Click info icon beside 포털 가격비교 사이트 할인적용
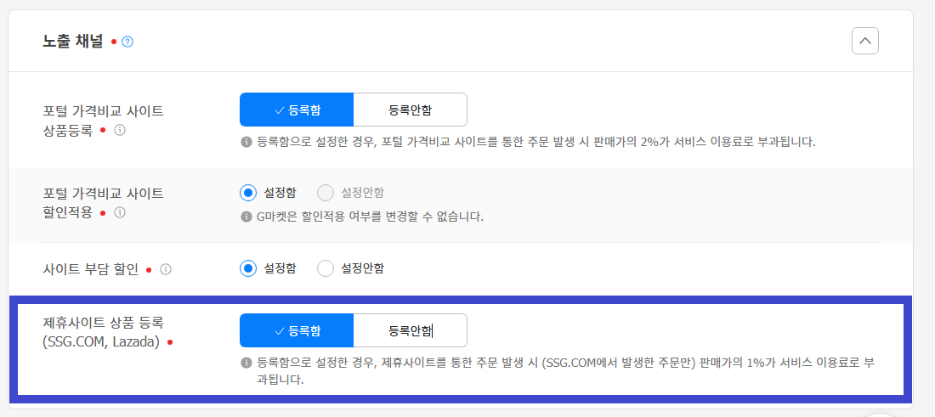This screenshot has height=417, width=935. click(x=120, y=212)
